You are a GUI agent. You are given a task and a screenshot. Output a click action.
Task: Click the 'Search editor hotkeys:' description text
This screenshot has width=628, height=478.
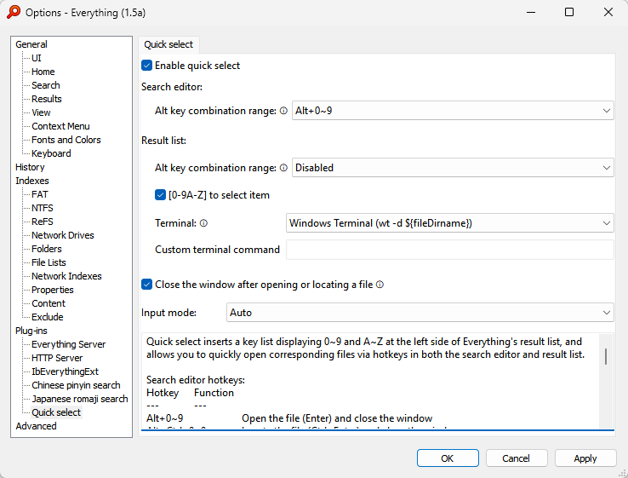[196, 380]
